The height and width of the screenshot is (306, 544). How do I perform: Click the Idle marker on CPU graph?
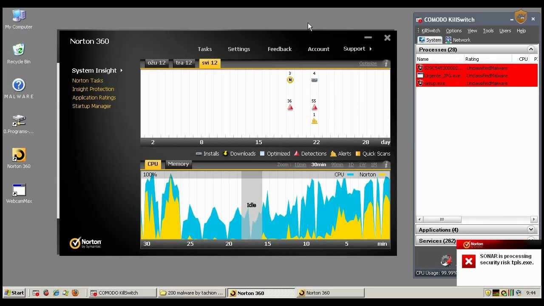[252, 205]
